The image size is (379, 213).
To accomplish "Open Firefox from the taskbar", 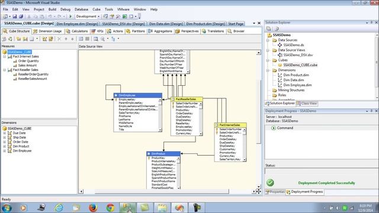I will pyautogui.click(x=93, y=208).
